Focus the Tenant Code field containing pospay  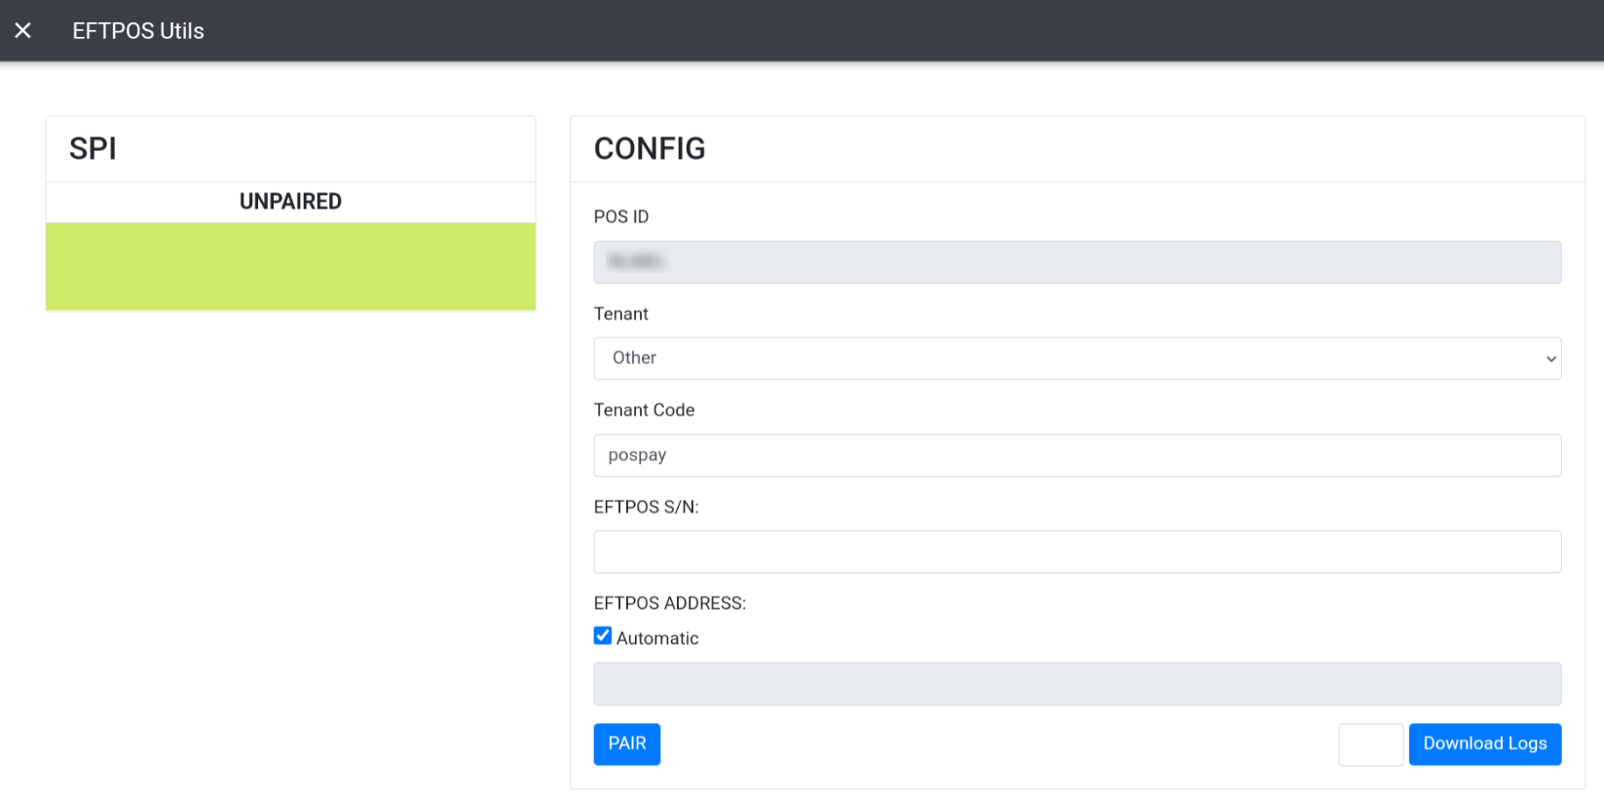pos(1077,455)
